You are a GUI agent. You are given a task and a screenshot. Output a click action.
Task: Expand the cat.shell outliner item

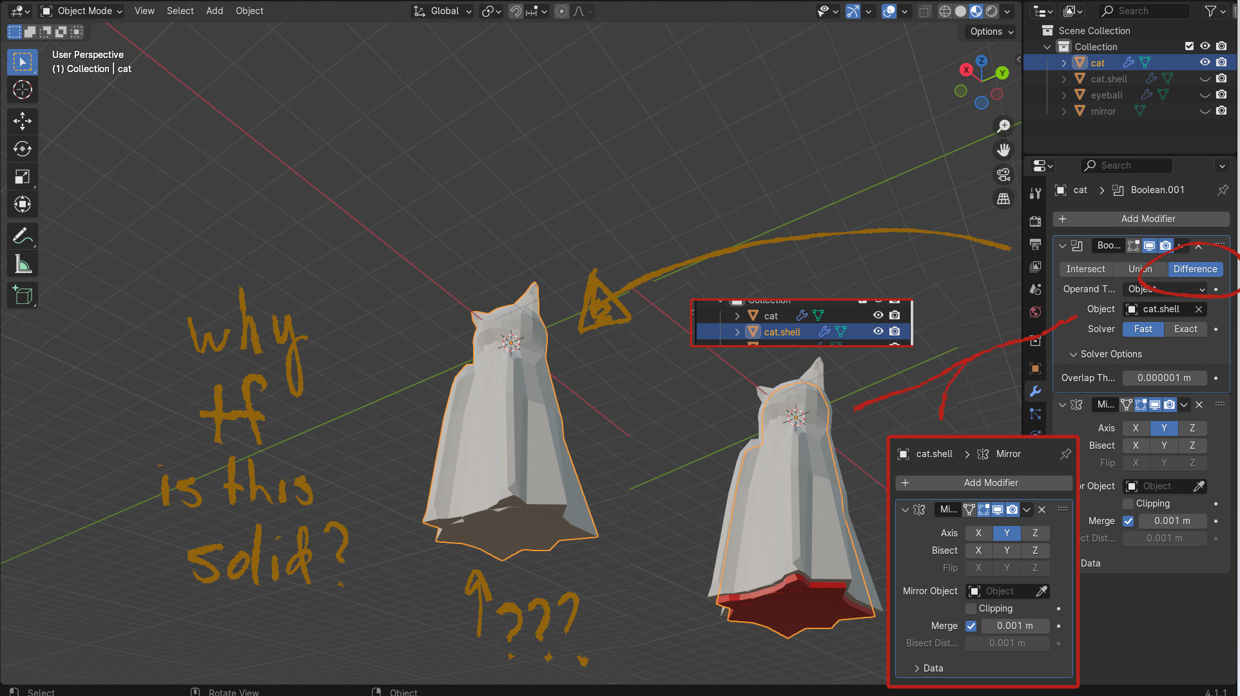[1064, 79]
